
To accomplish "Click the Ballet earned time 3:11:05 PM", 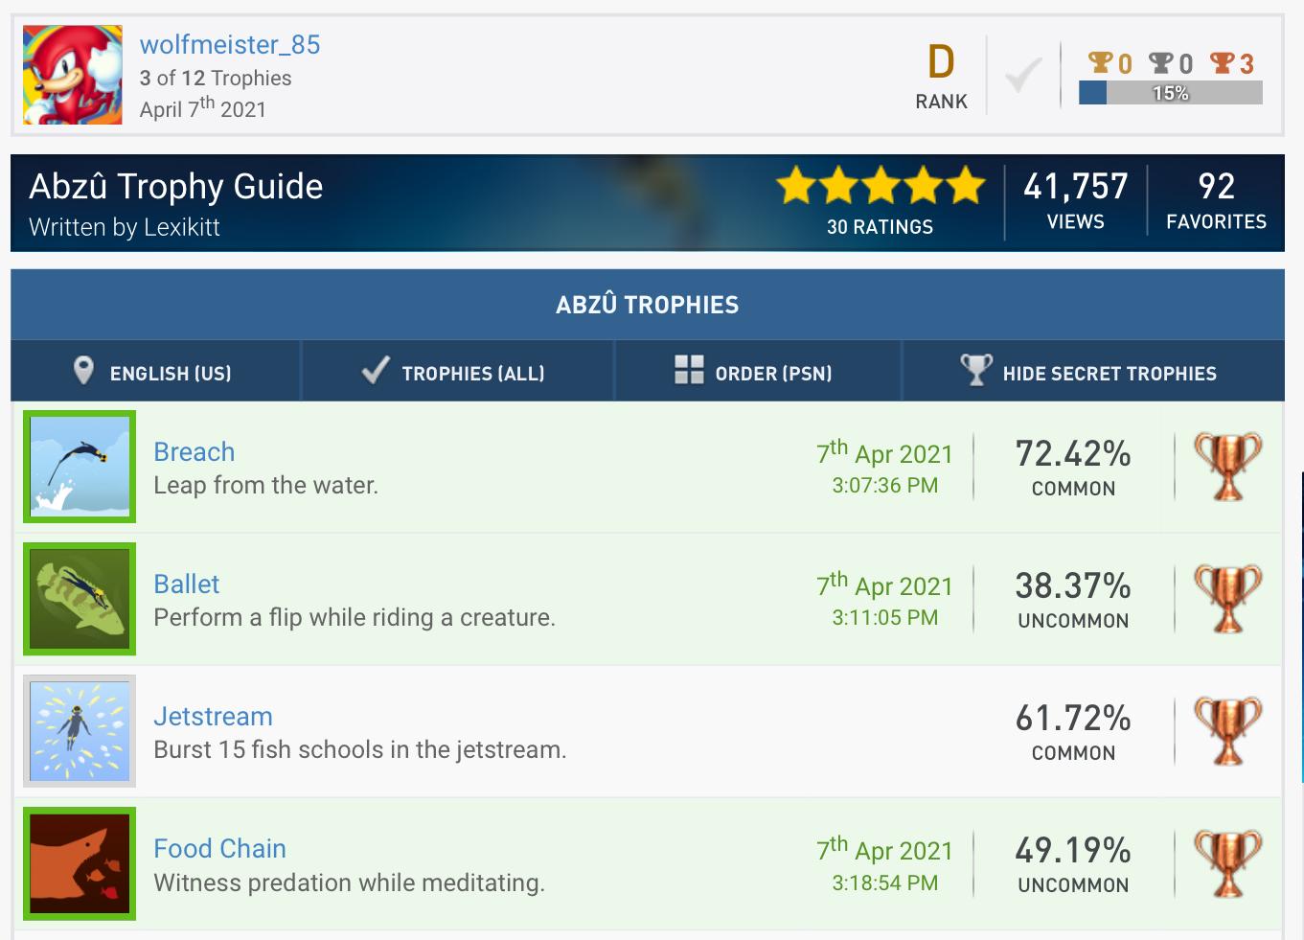I will (x=884, y=618).
